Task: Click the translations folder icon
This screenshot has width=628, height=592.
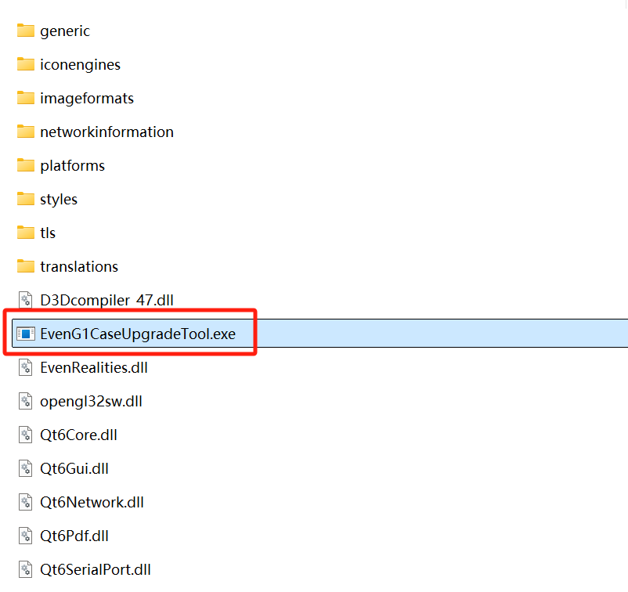Action: click(x=26, y=266)
